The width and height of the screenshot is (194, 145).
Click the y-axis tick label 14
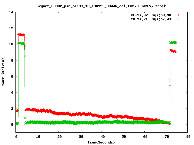pyautogui.click(x=11, y=12)
